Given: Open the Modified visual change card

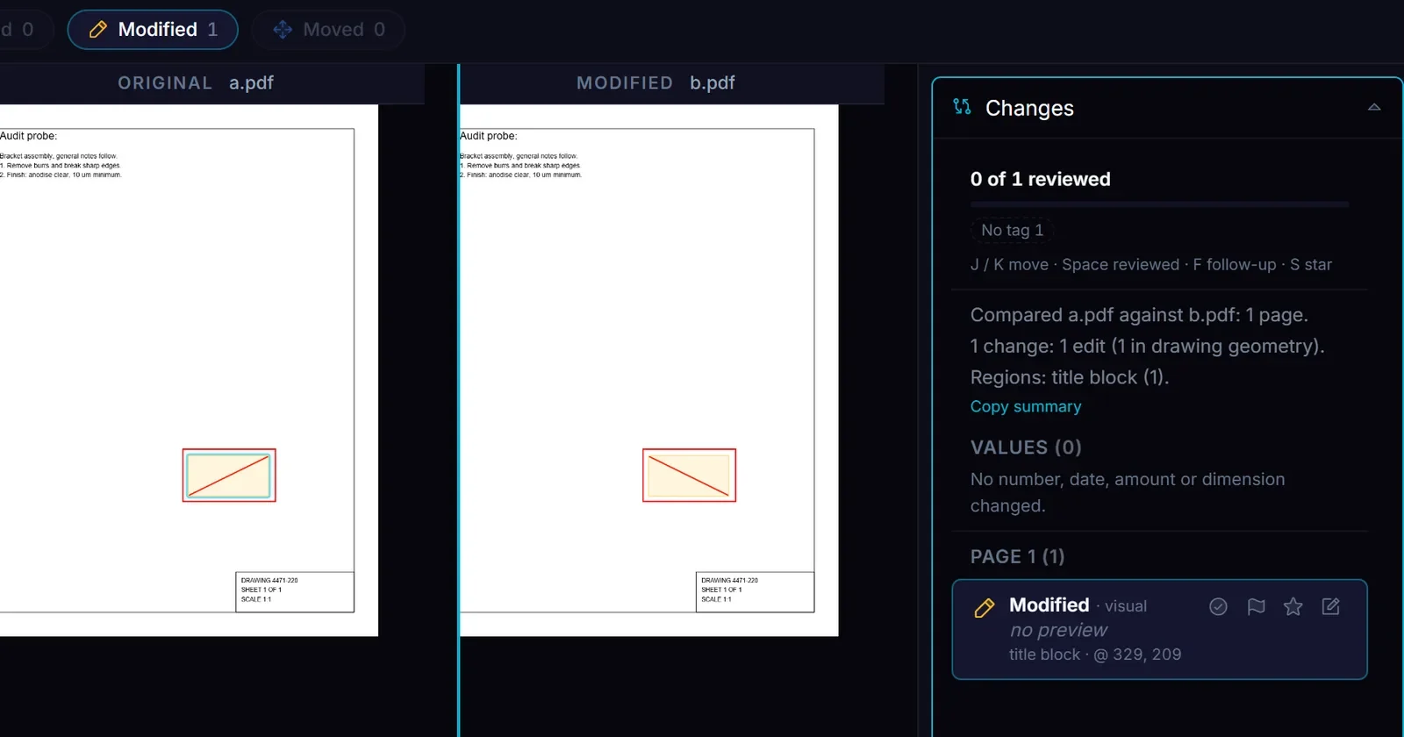Looking at the screenshot, I should tap(1159, 629).
